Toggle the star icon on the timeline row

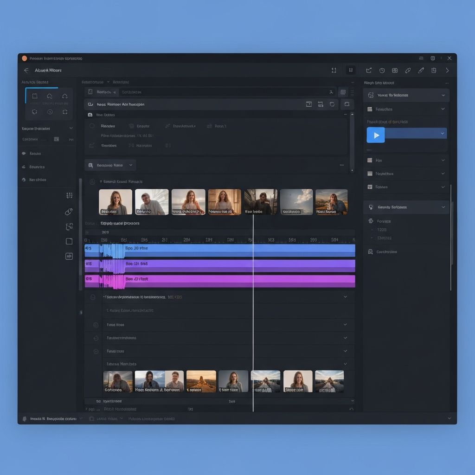[x=96, y=338]
